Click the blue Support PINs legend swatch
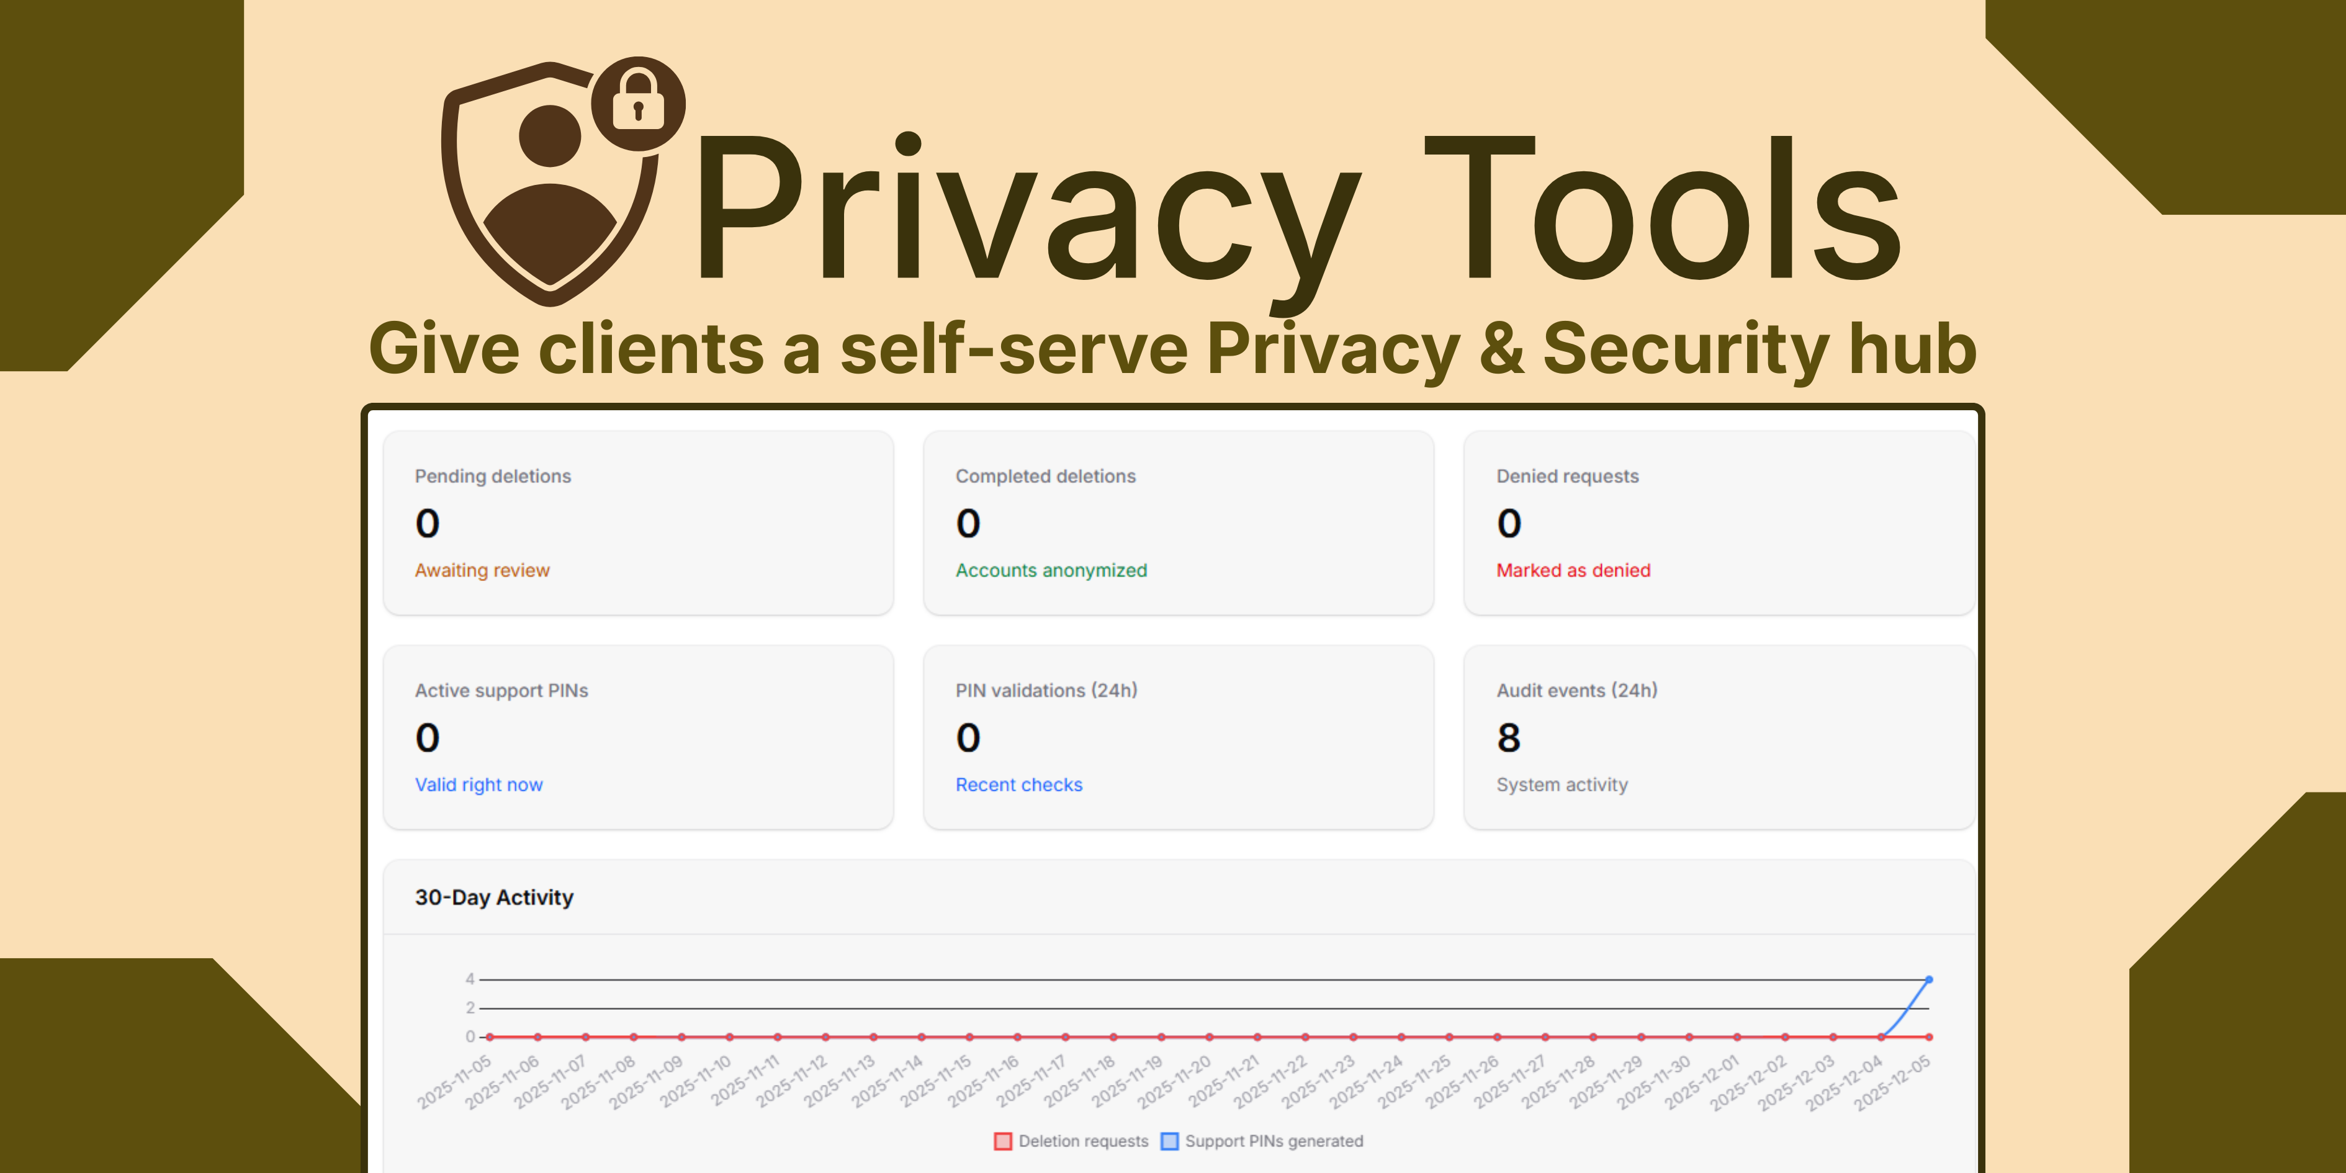The width and height of the screenshot is (2346, 1173). (1169, 1140)
